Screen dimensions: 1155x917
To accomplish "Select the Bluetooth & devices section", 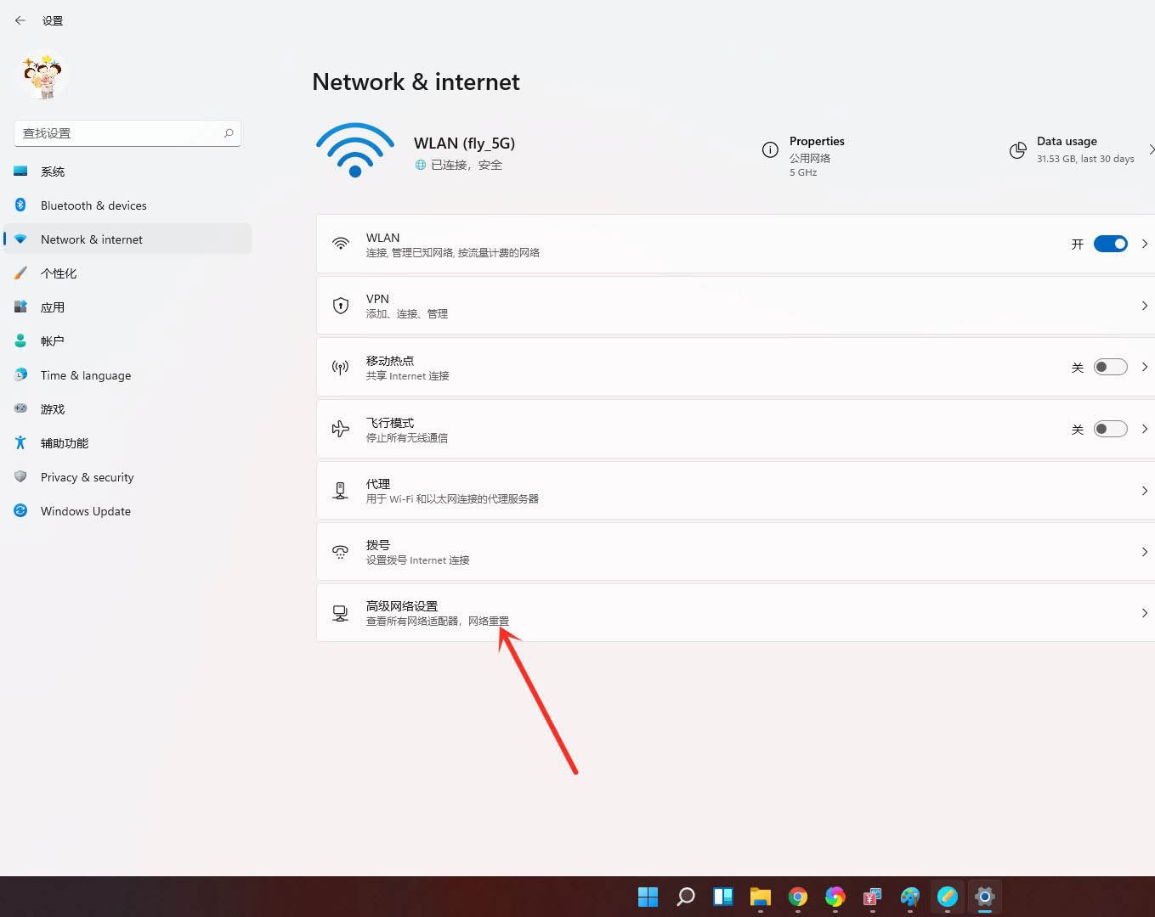I will coord(93,205).
